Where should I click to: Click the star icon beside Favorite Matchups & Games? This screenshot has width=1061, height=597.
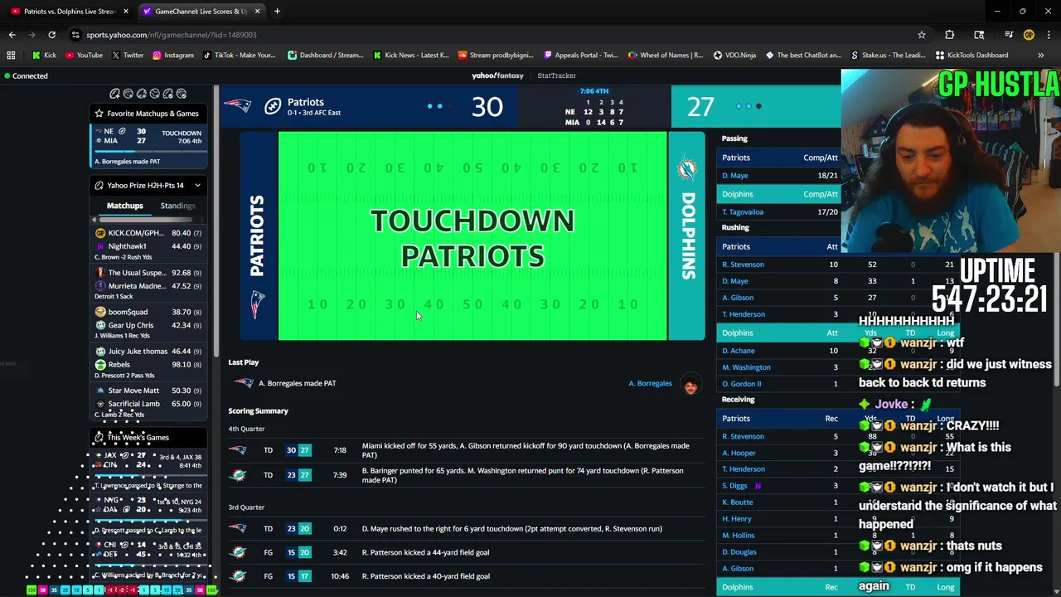coord(99,114)
